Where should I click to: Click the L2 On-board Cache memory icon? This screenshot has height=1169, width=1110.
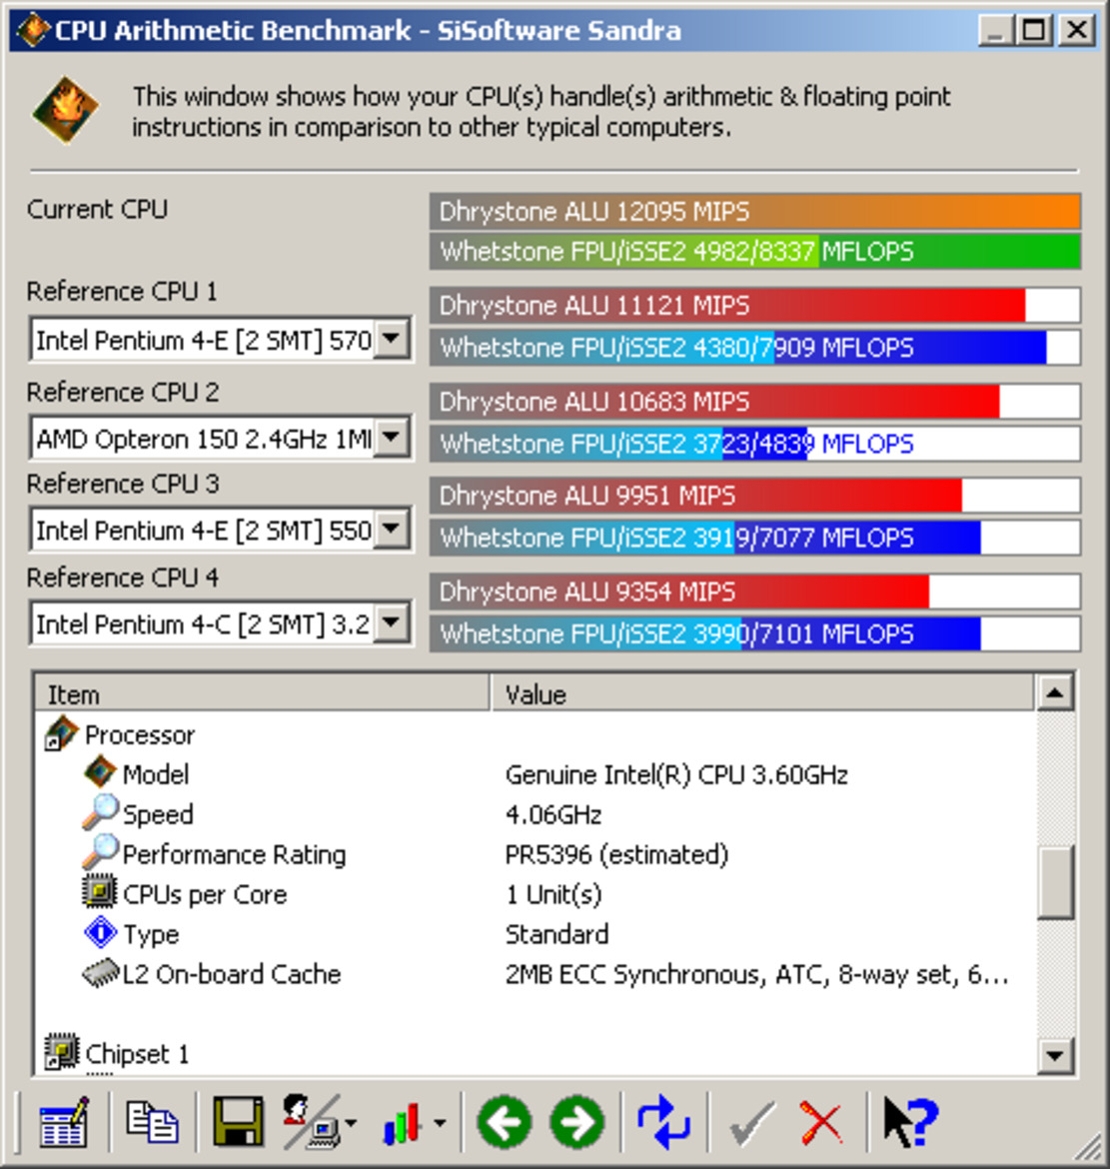101,973
